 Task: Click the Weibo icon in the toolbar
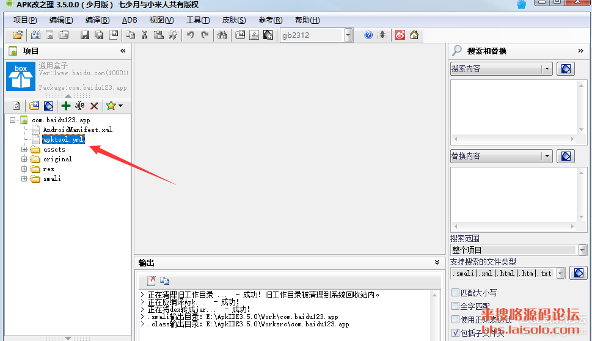[400, 35]
